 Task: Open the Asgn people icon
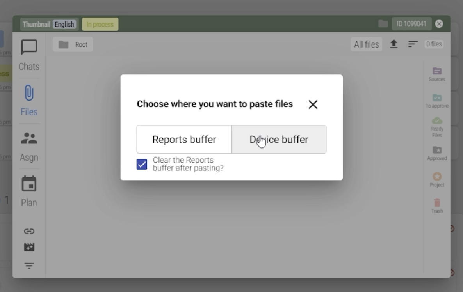[29, 139]
